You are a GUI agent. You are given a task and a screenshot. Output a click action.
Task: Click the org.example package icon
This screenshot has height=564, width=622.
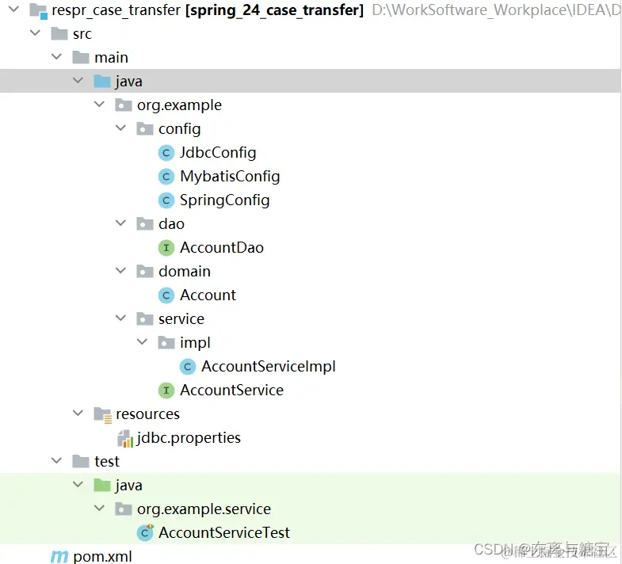coord(124,105)
